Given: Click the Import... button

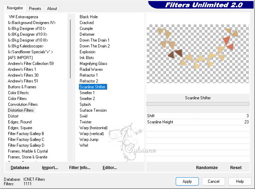Looking at the screenshot, I should [50, 168].
